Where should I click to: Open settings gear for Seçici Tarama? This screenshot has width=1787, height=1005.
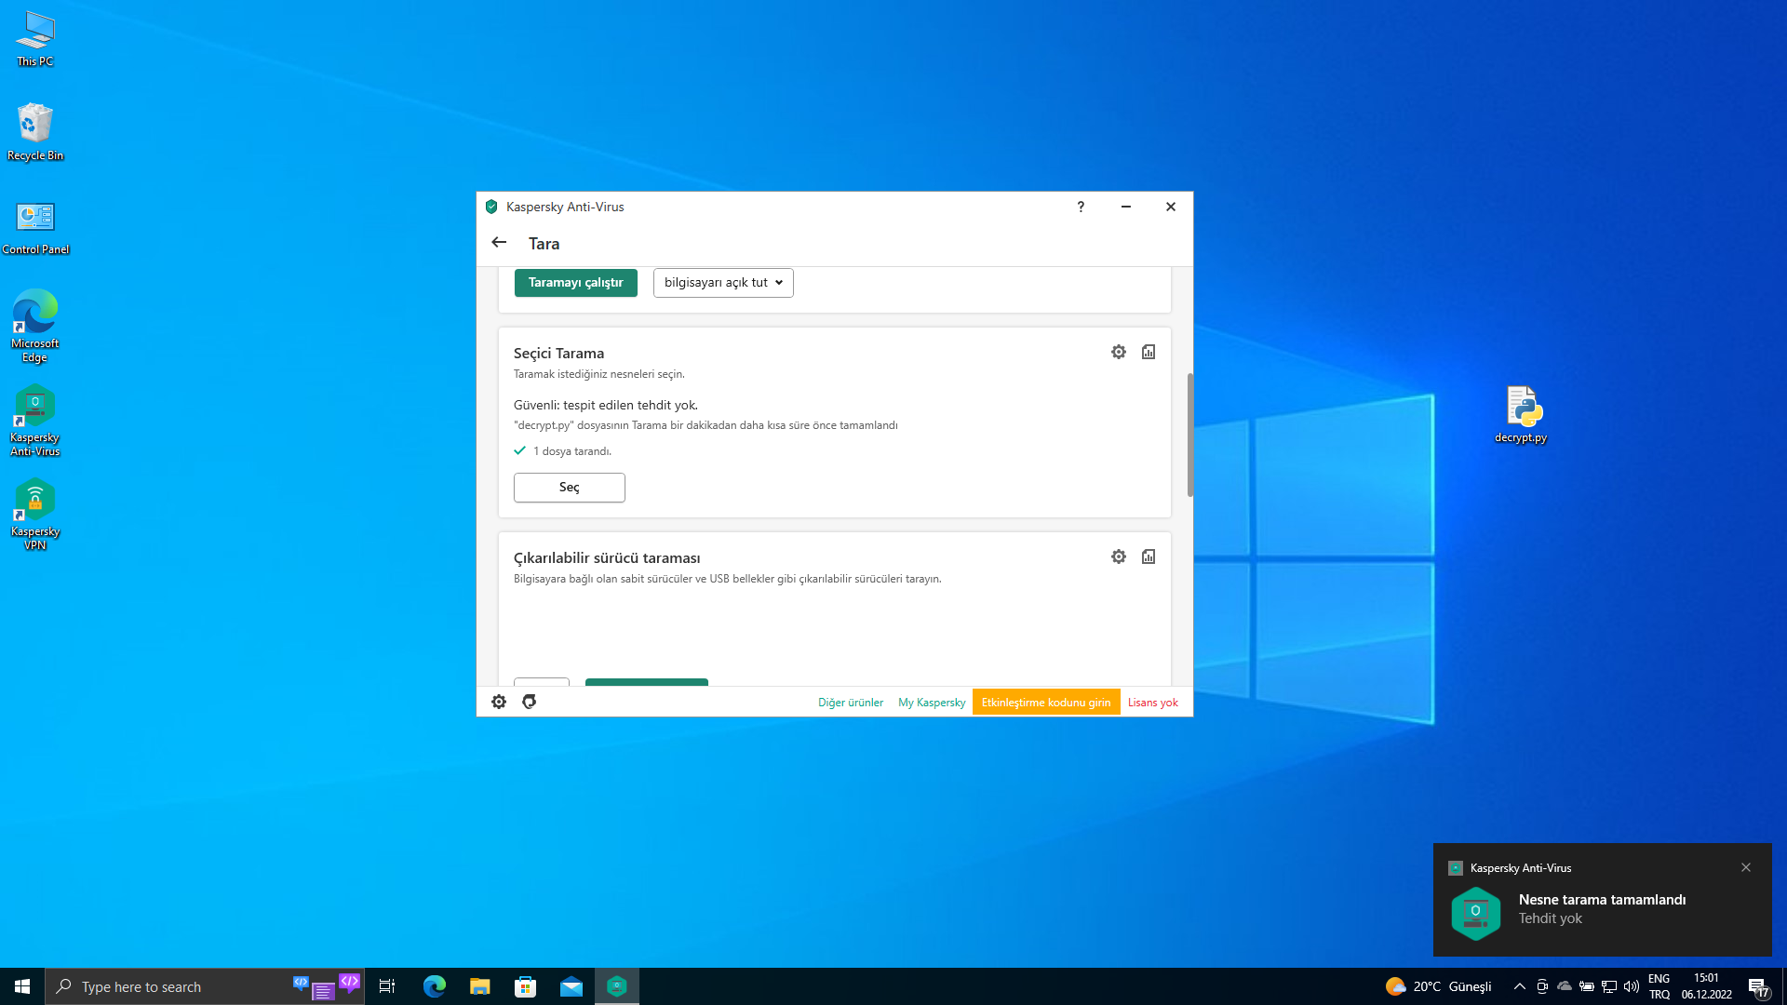pyautogui.click(x=1119, y=352)
